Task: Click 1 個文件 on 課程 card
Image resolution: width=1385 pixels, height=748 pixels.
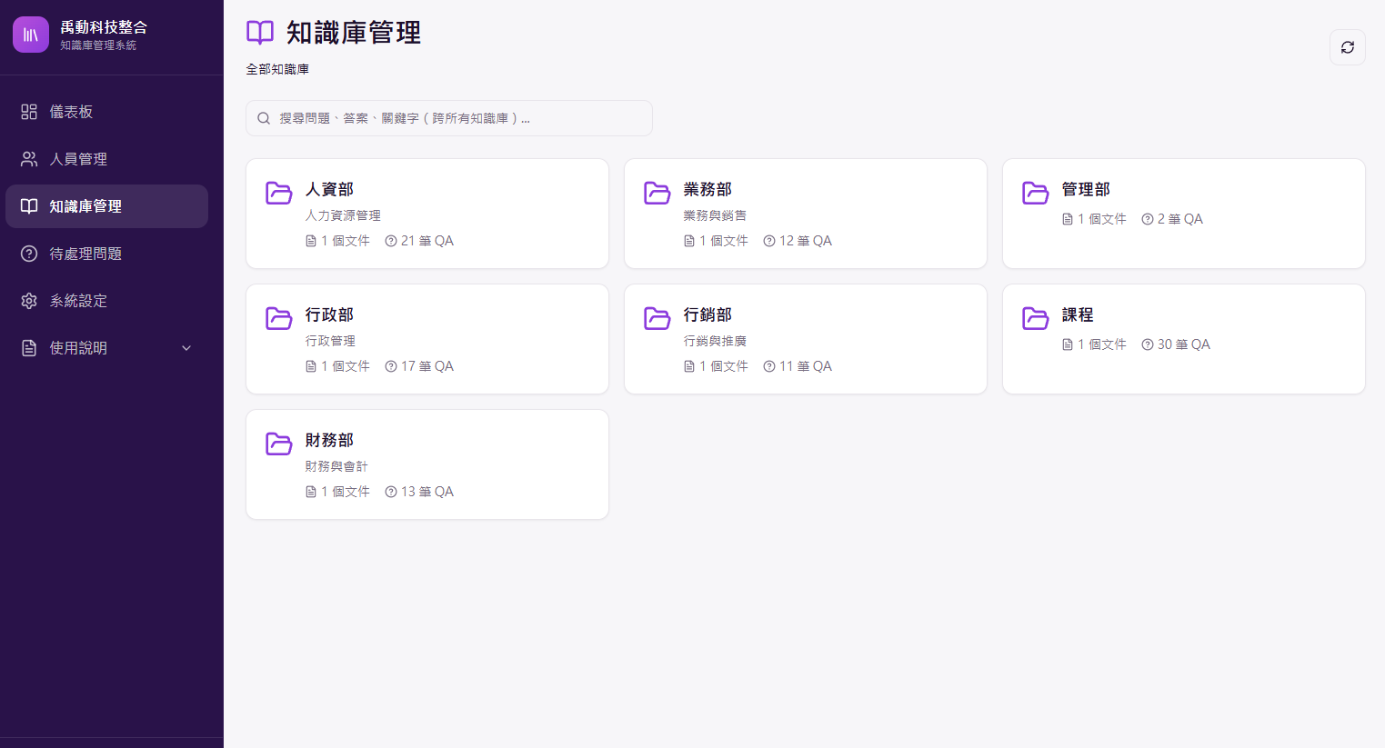Action: pos(1094,344)
